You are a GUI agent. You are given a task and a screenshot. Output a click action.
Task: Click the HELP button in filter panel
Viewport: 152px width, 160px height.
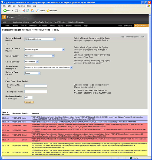click(142, 37)
